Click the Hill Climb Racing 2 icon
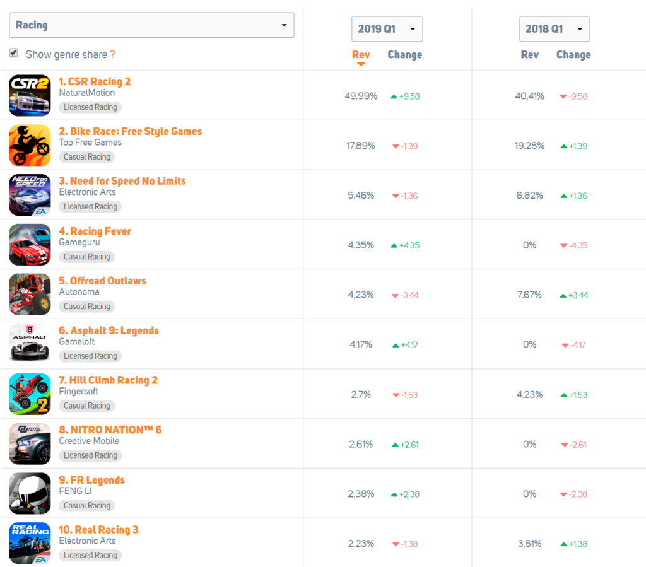This screenshot has height=567, width=646. point(29,393)
